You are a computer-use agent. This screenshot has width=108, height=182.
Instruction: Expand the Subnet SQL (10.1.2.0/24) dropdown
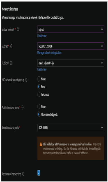(71, 46)
